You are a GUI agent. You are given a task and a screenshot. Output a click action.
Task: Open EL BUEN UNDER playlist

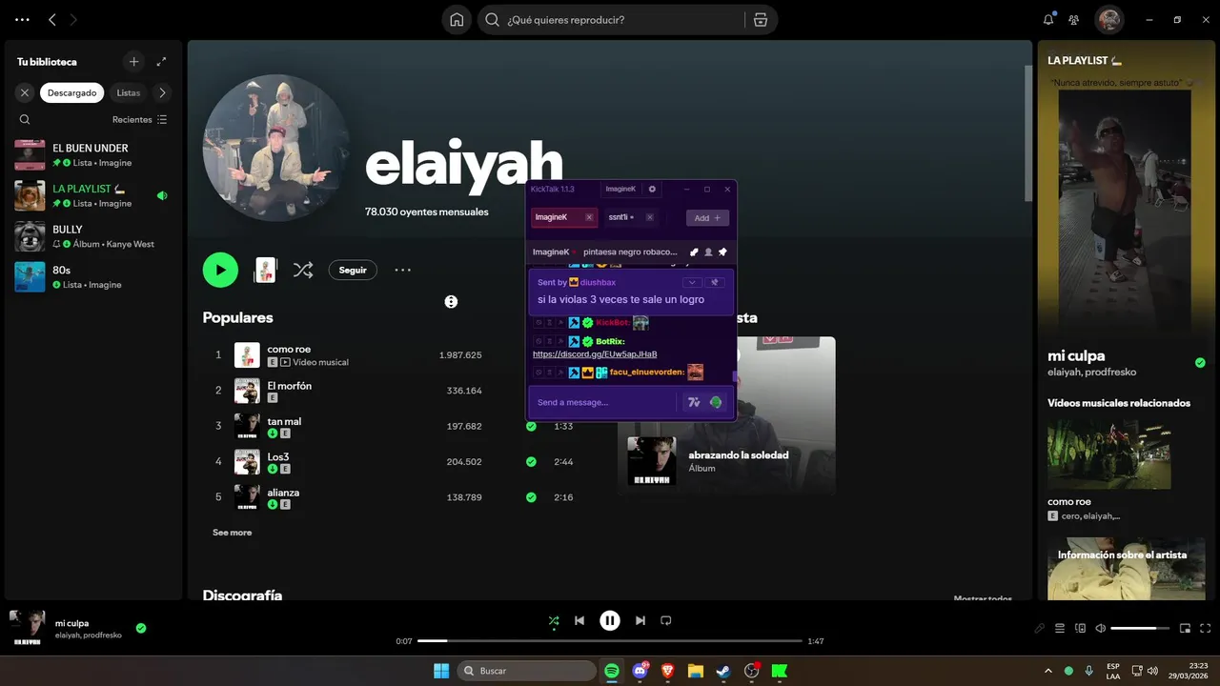pos(92,154)
